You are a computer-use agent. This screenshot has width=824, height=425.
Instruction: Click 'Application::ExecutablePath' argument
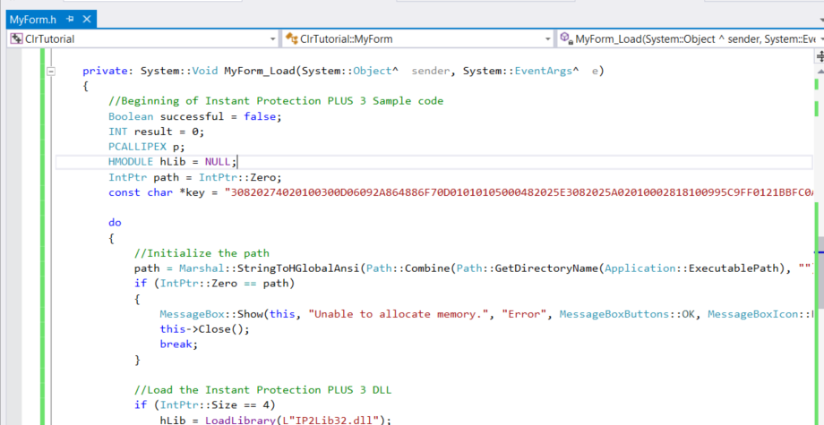(x=692, y=268)
